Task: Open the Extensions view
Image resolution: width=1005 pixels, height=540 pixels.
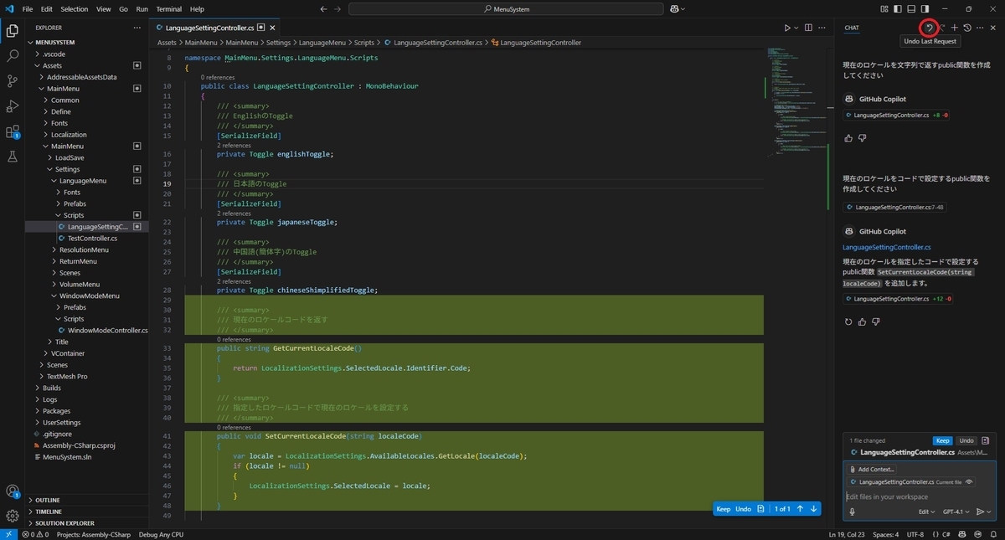Action: point(12,131)
